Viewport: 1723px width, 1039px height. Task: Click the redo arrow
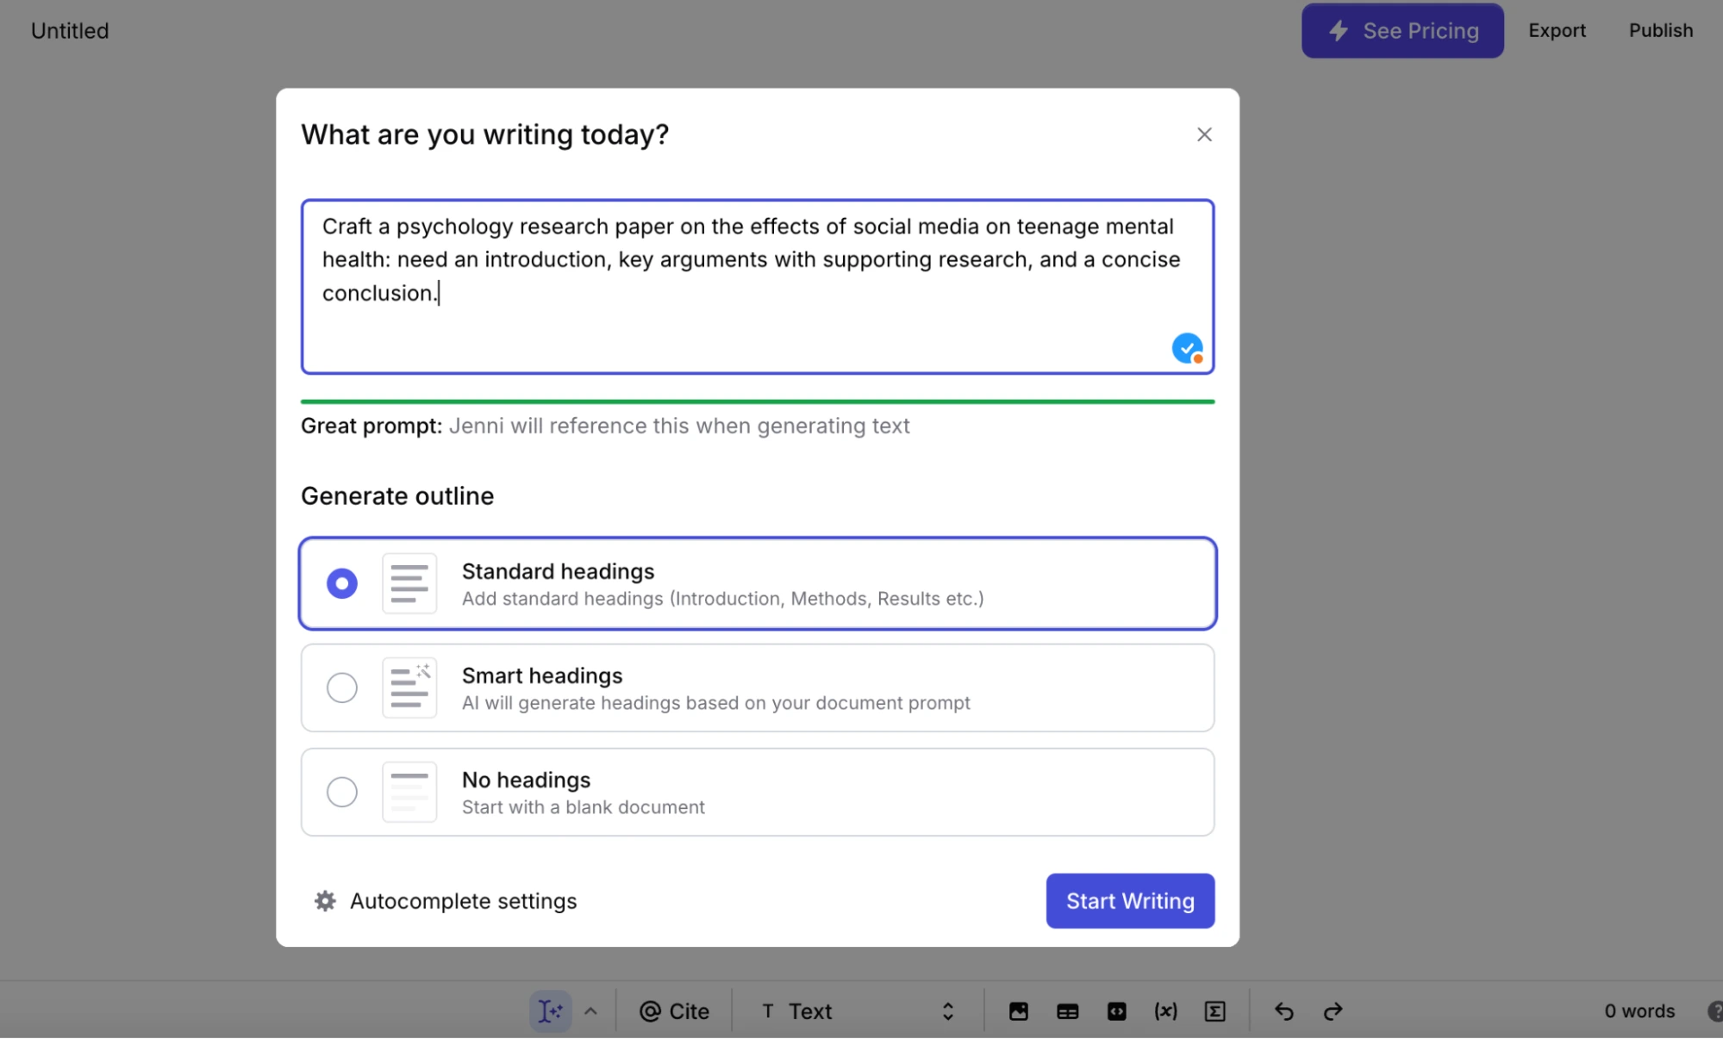[1333, 1011]
